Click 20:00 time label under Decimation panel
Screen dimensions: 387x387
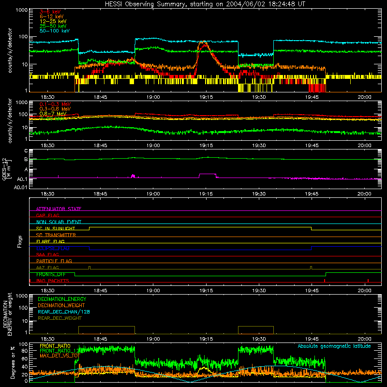point(365,339)
